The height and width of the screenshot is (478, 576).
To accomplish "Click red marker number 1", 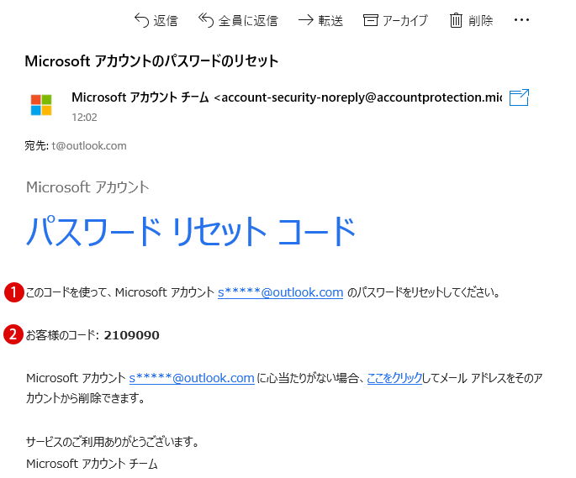I will pyautogui.click(x=14, y=292).
